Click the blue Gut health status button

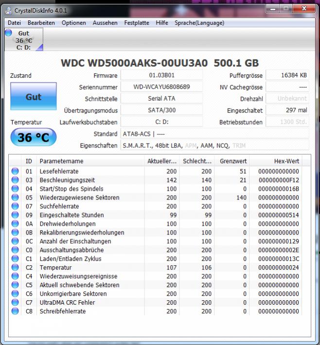[34, 96]
